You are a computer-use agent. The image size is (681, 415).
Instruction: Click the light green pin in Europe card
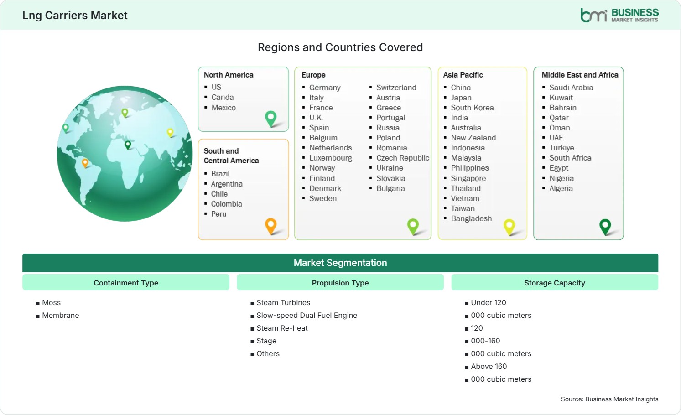[413, 227]
